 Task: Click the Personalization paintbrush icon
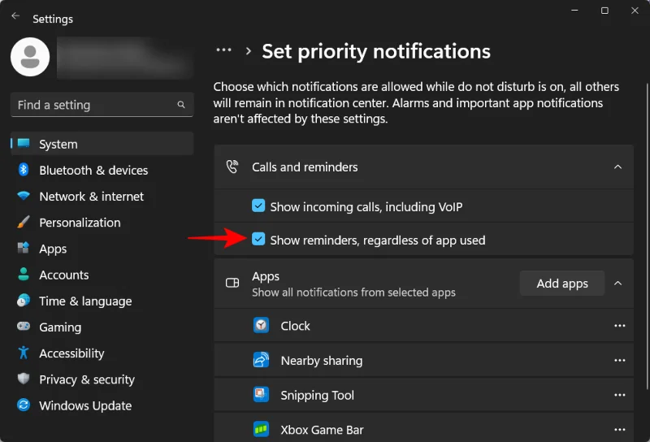tap(24, 222)
